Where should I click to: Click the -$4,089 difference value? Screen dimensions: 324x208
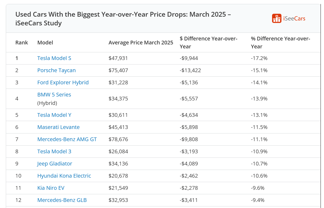pyautogui.click(x=189, y=164)
